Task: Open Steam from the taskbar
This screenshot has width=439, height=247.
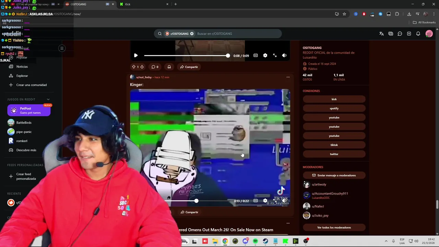Action: [x=265, y=241]
